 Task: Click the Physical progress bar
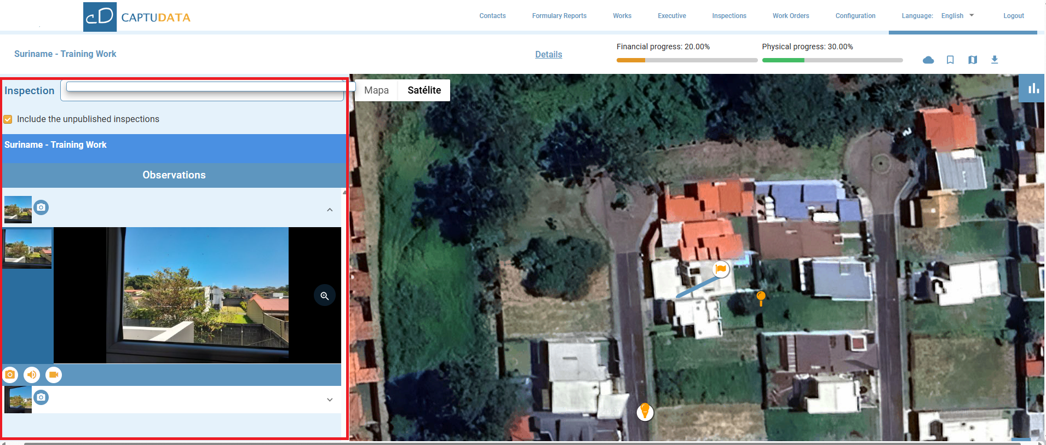(832, 60)
